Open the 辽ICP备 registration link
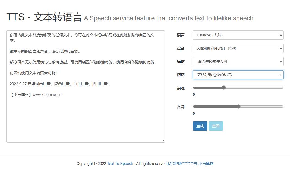The image size is (290, 173). click(182, 164)
